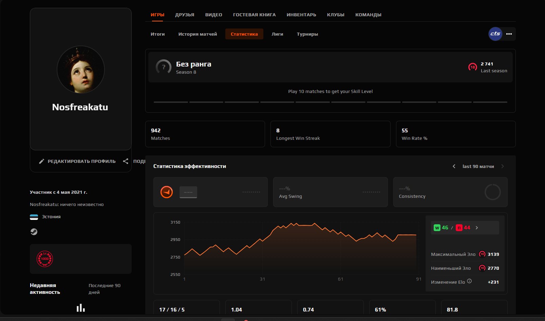
Task: Click the green W wins badge
Action: [x=437, y=228]
